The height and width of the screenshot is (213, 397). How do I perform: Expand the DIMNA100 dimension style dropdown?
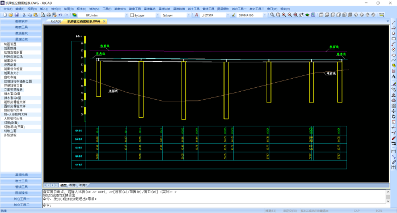pyautogui.click(x=265, y=15)
